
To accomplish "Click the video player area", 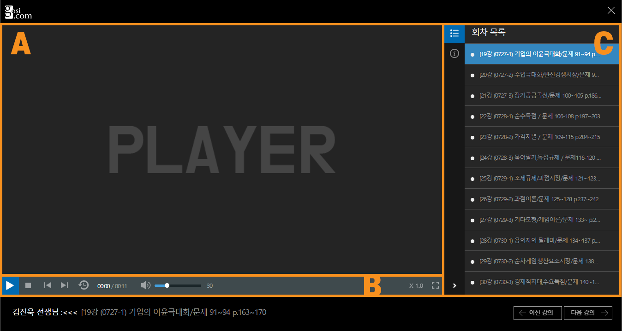I will pos(222,149).
